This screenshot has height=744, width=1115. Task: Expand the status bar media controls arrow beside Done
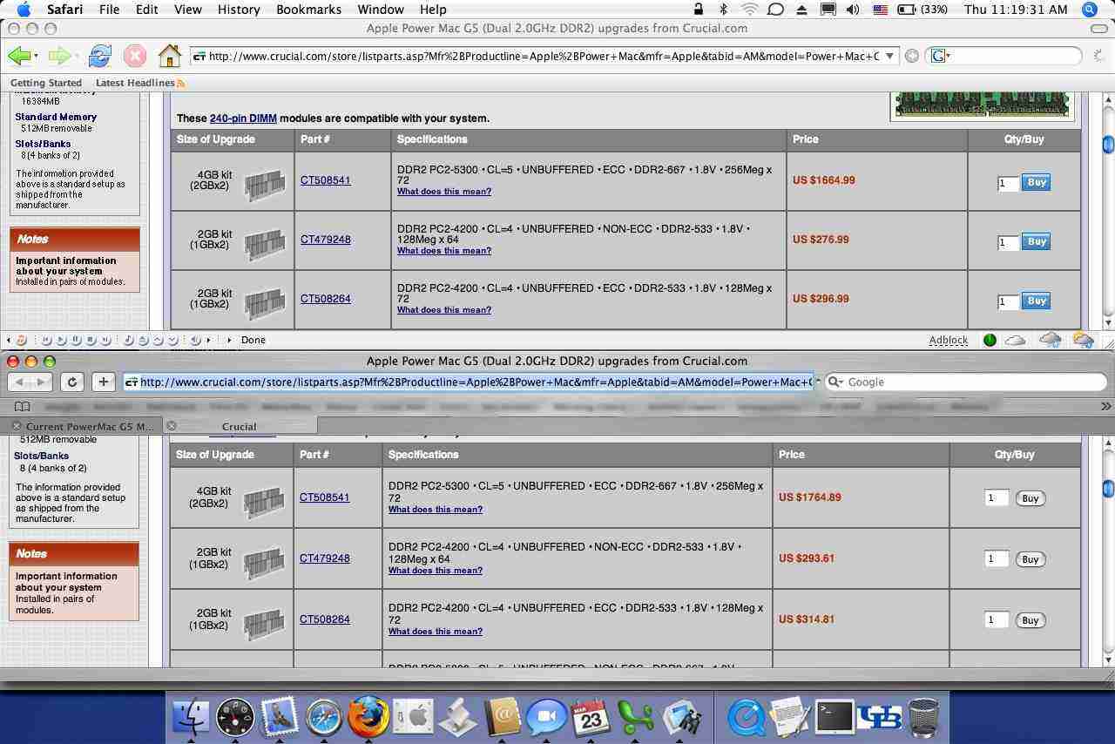(x=229, y=341)
